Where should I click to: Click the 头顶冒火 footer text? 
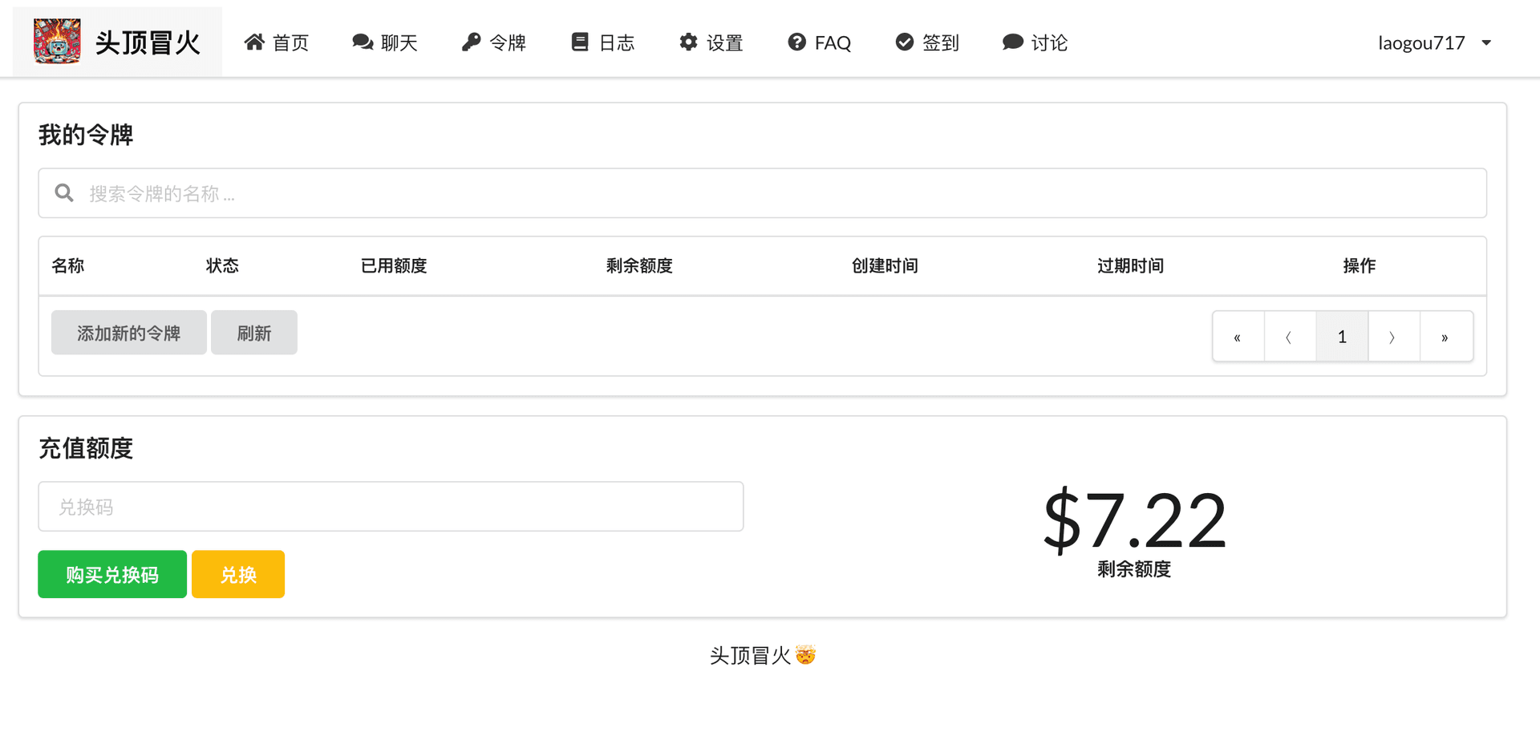[762, 655]
